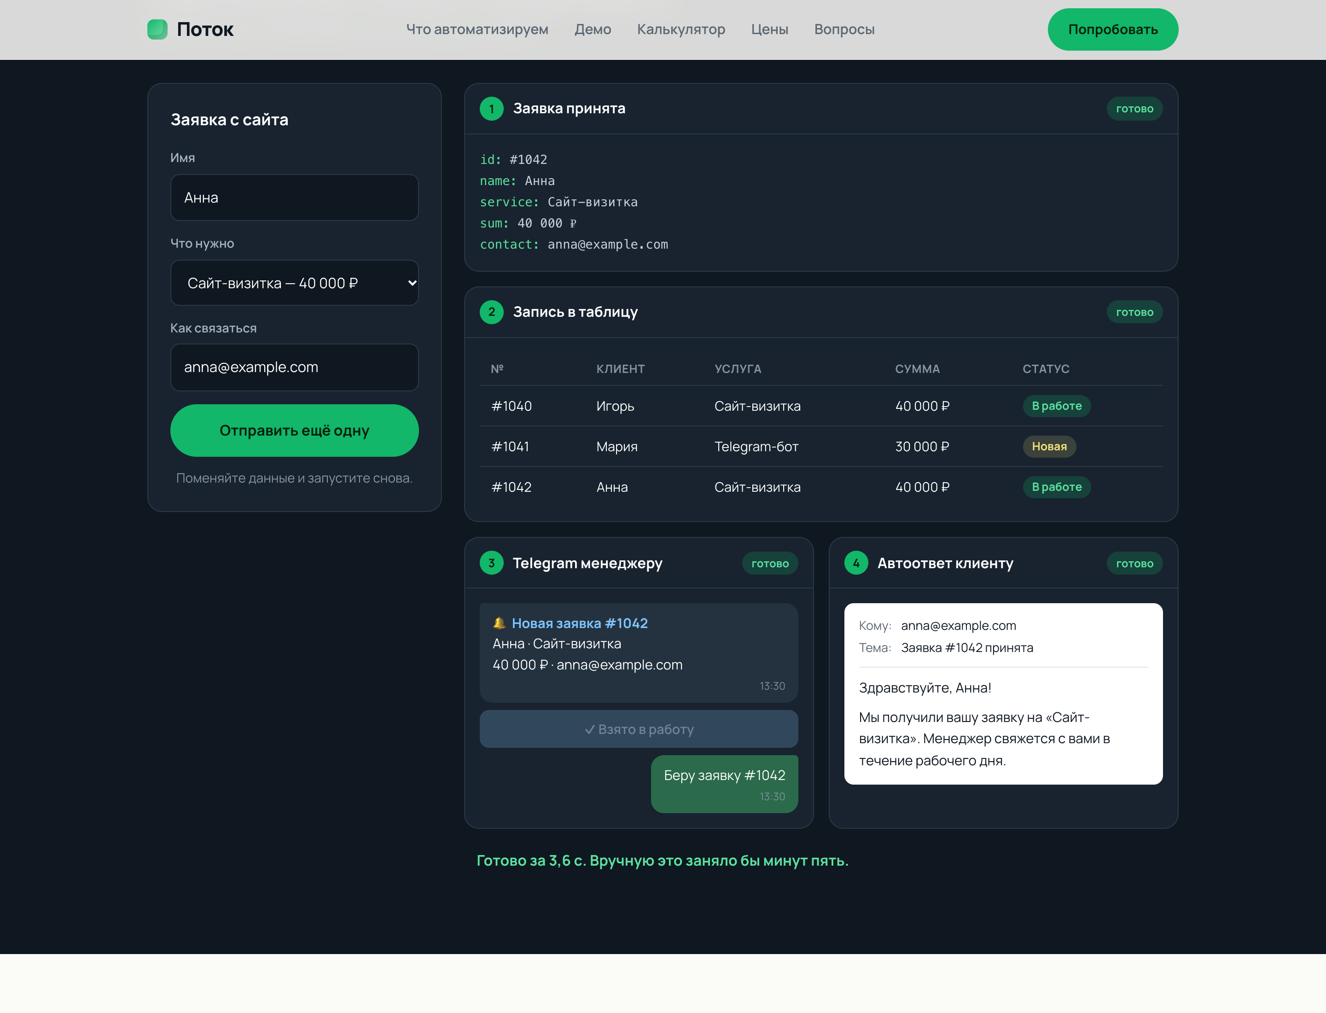Screen dimensions: 1326x1013
Task: Click the Попробовать button
Action: coord(1112,29)
